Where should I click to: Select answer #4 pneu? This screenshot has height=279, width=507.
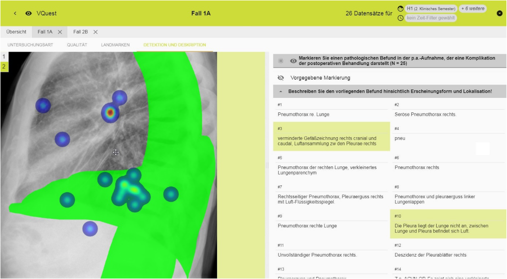(x=449, y=136)
